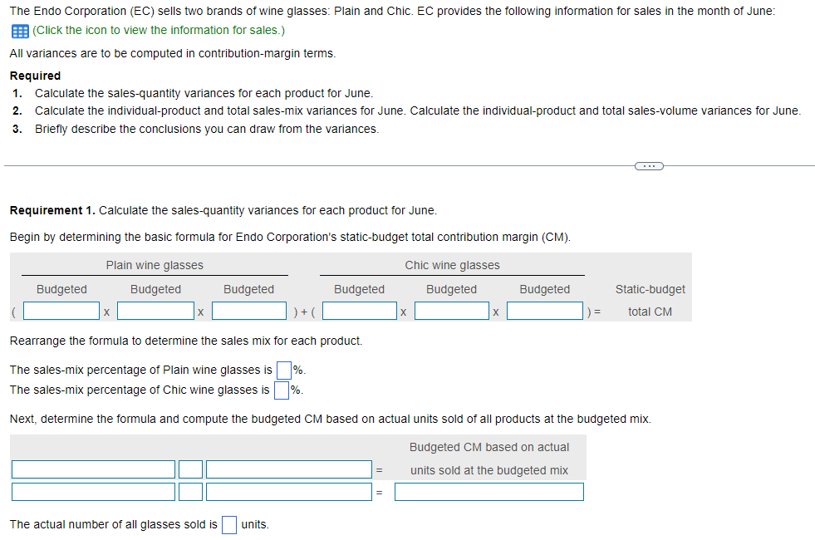
Task: Select second Budgeted field under Plain wine glasses
Action: 155,311
